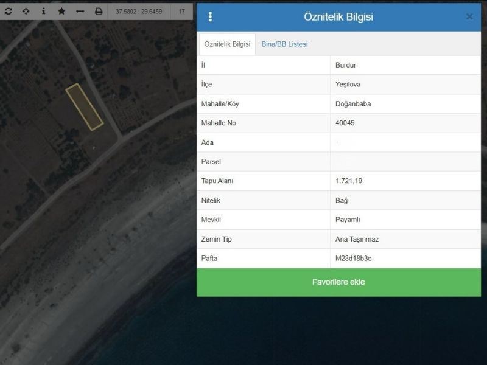This screenshot has height=365, width=487.
Task: Open favorites with the star icon
Action: tap(61, 11)
